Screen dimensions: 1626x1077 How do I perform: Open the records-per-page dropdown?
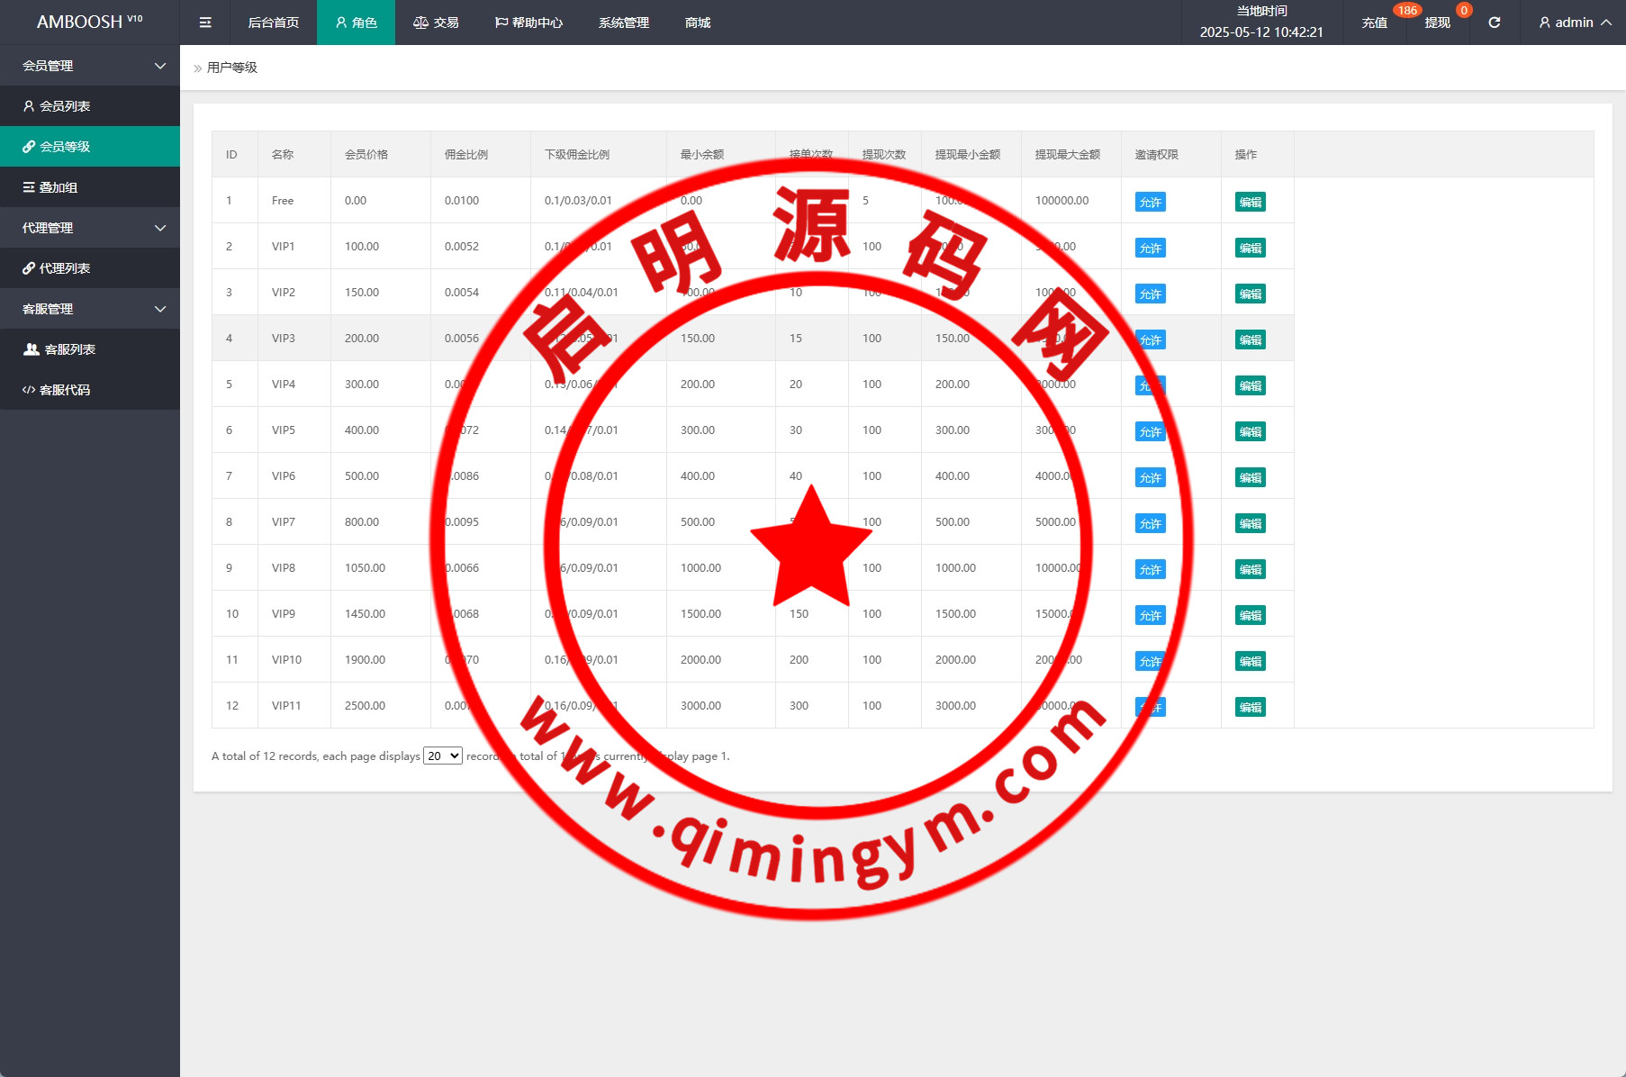point(443,756)
